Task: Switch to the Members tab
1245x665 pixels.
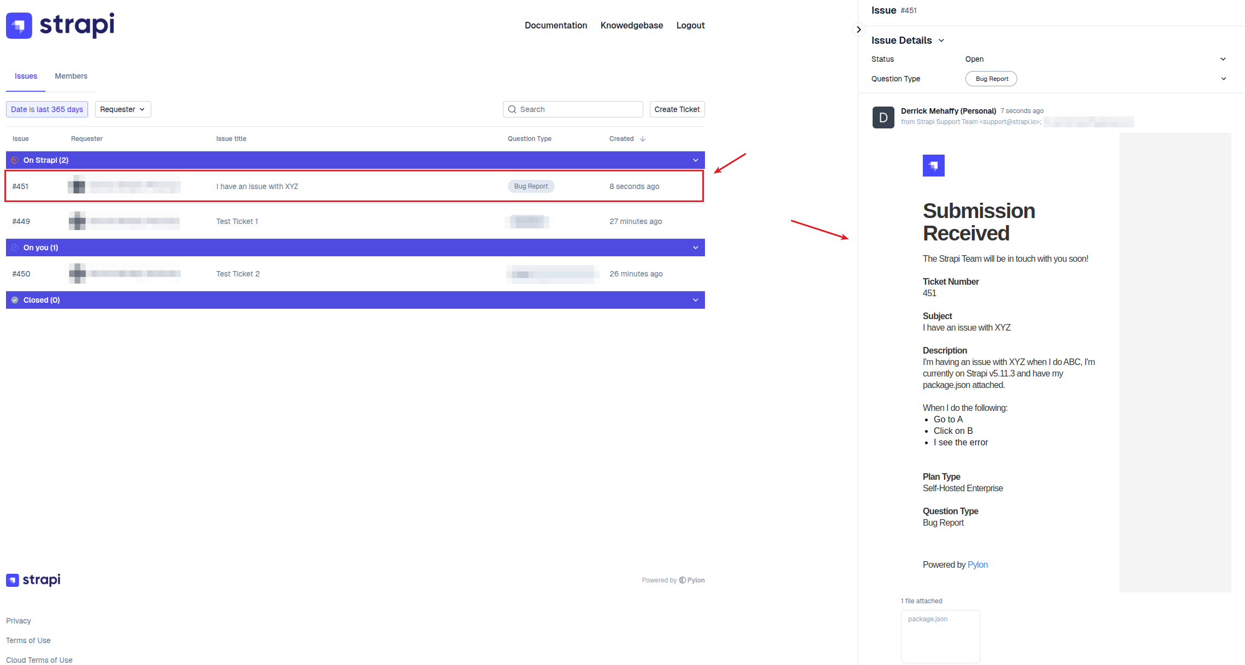Action: tap(71, 76)
